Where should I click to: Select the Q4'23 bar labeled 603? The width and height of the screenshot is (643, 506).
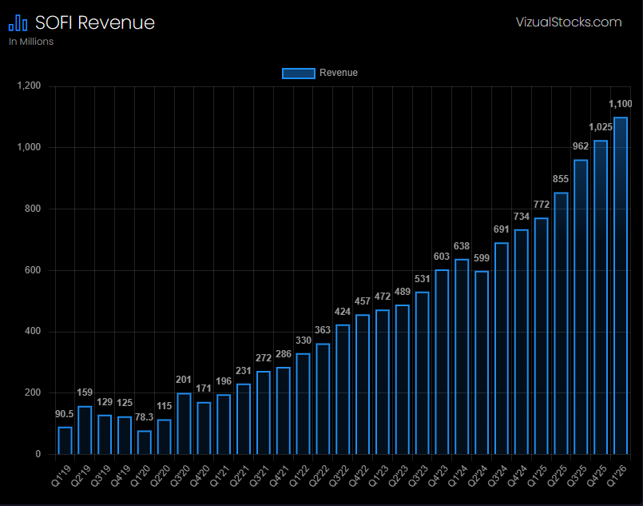[442, 362]
